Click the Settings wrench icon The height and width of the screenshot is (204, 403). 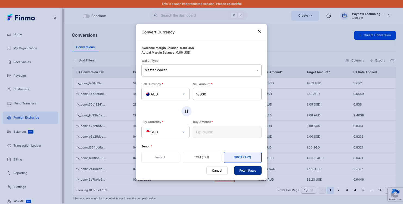[x=9, y=187]
